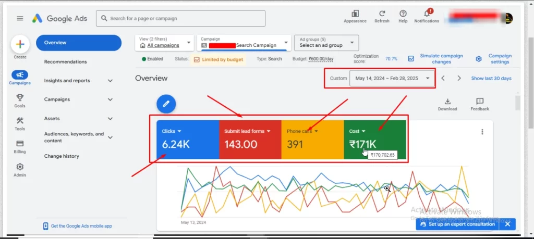This screenshot has height=239, width=534.
Task: Open Recommendations in the sidebar
Action: [65, 62]
